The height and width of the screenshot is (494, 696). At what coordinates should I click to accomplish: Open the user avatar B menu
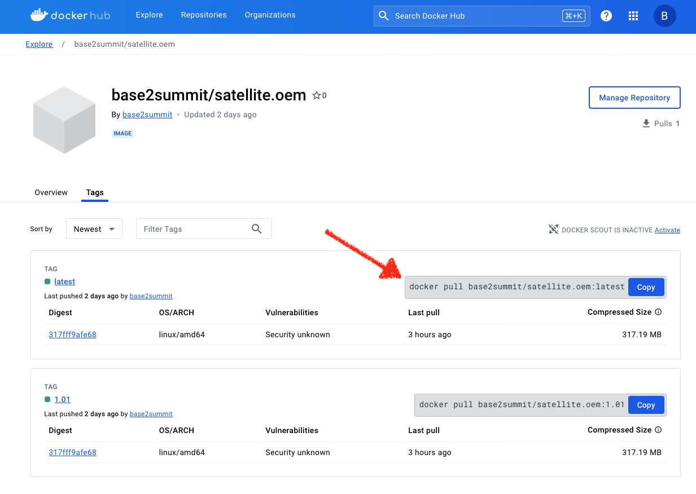[x=664, y=16]
